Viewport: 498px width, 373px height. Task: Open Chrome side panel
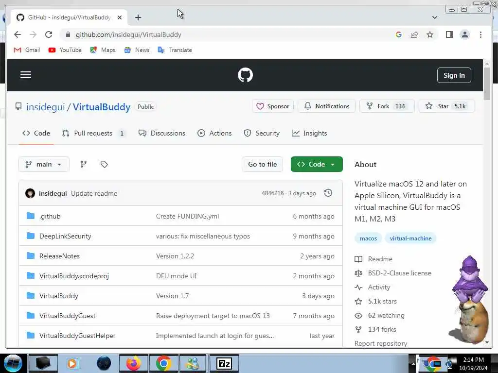pos(449,34)
